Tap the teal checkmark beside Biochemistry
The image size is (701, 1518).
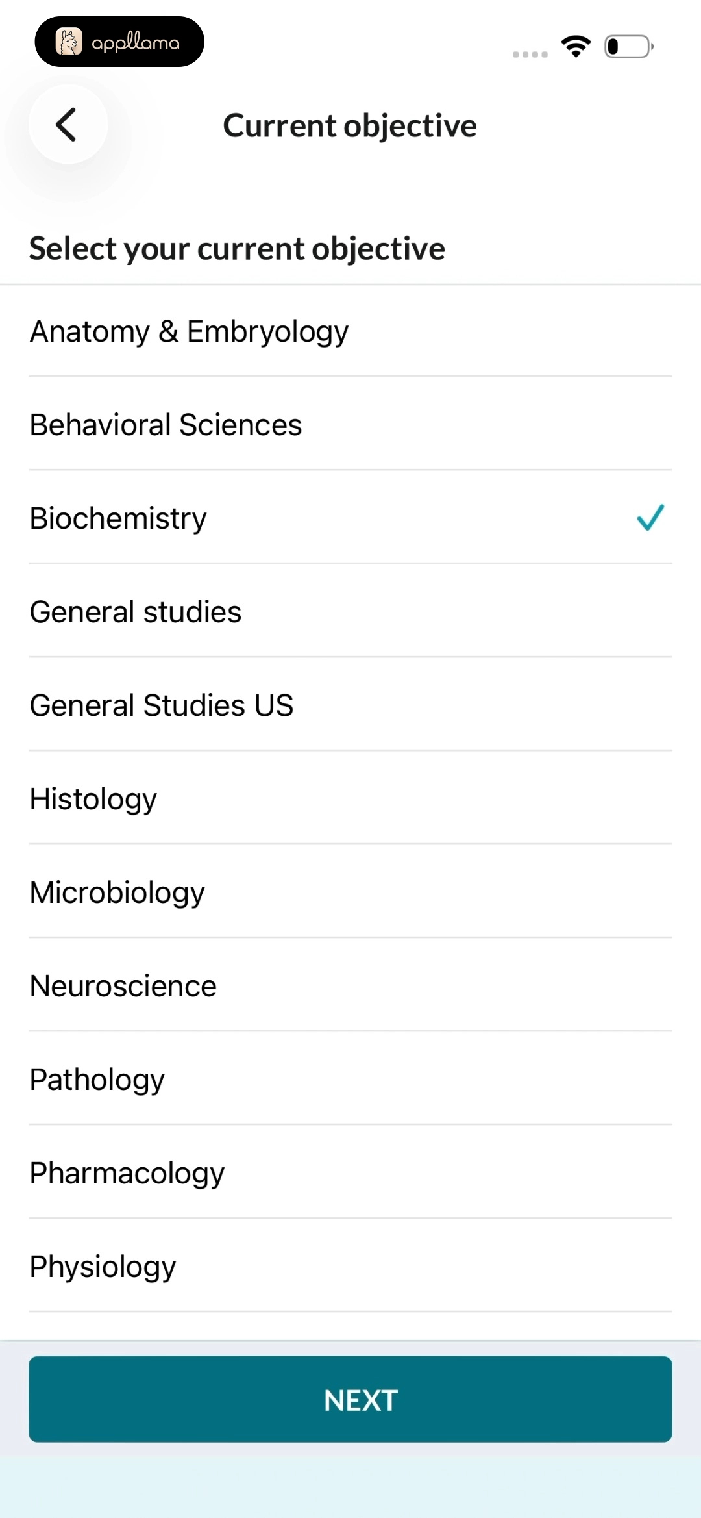pos(650,518)
